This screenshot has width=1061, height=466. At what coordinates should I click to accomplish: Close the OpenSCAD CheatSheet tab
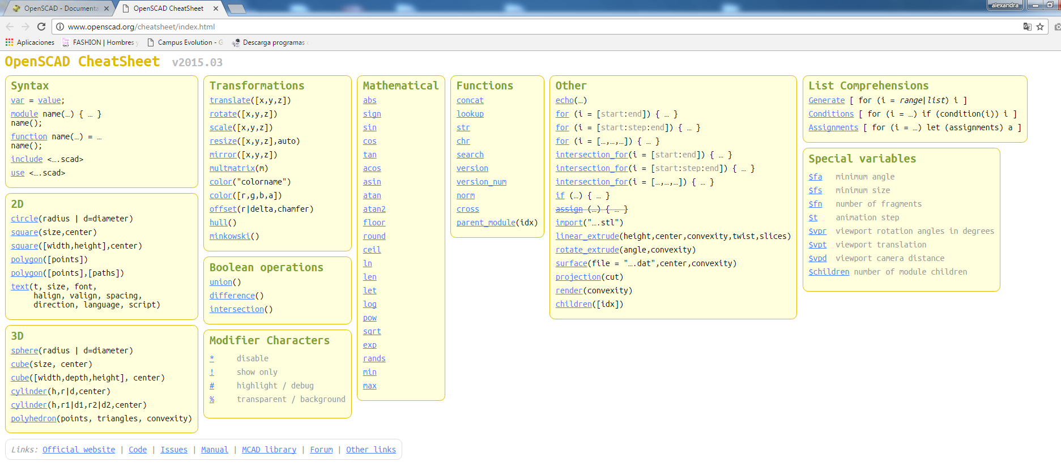[216, 8]
